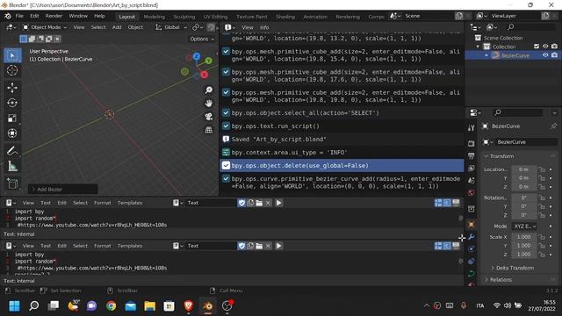The image size is (562, 316).
Task: Disable BezierCurve in renders camera icon
Action: (554, 55)
